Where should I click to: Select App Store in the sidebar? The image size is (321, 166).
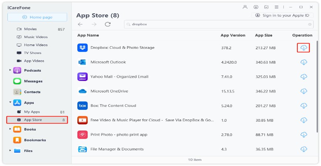tap(37, 120)
